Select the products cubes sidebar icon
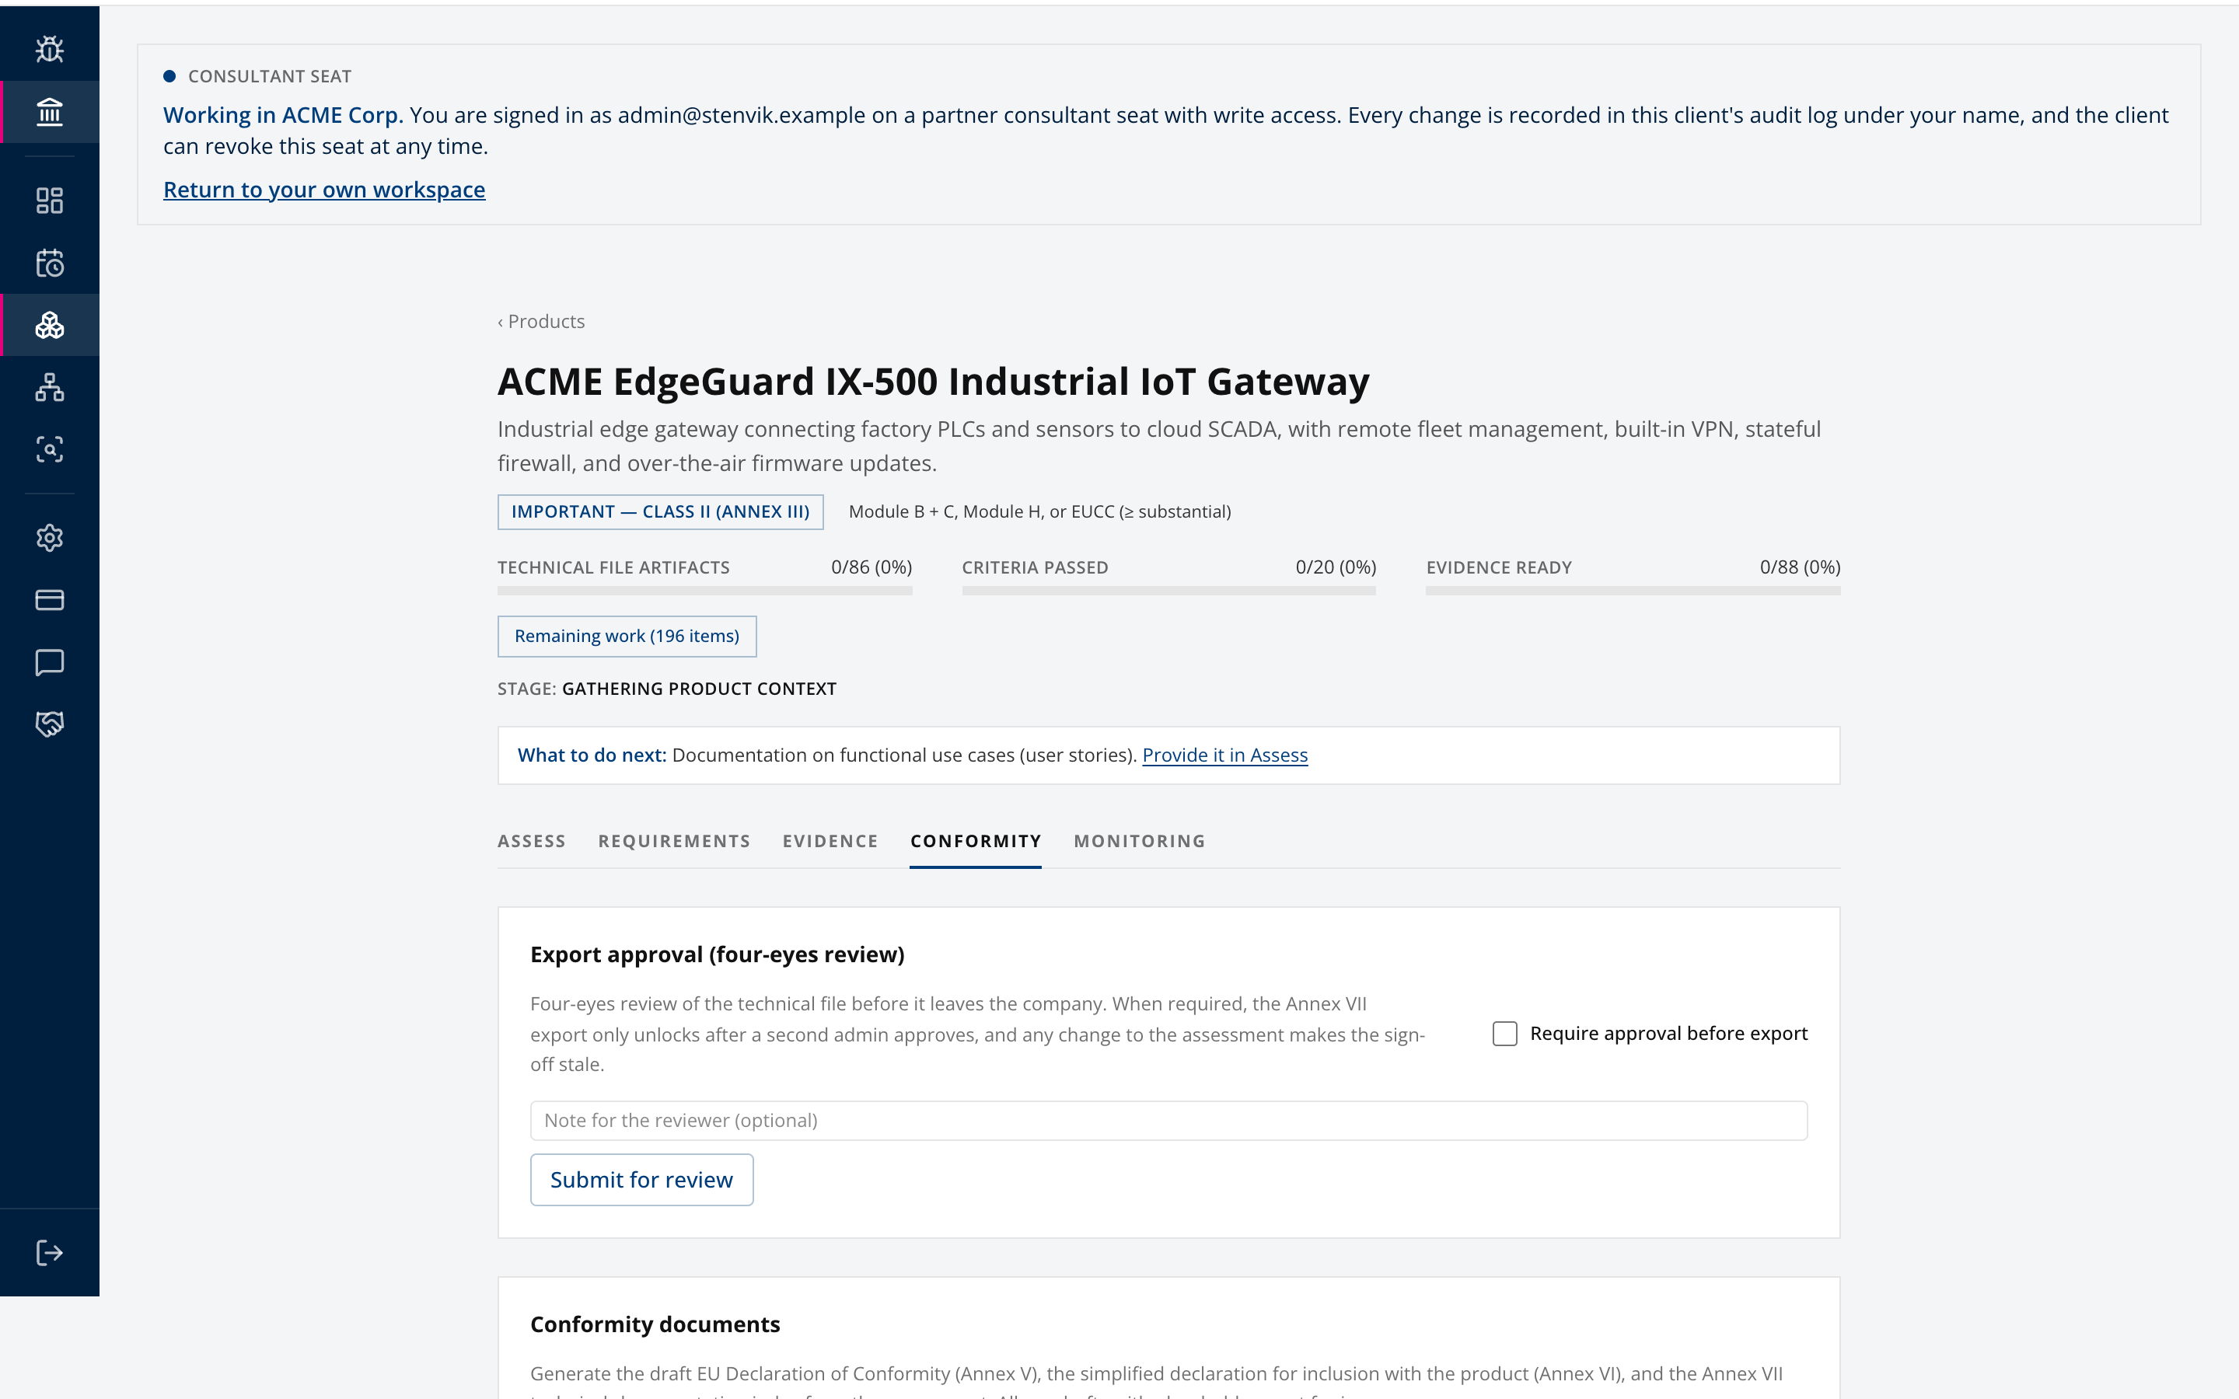 coord(49,325)
